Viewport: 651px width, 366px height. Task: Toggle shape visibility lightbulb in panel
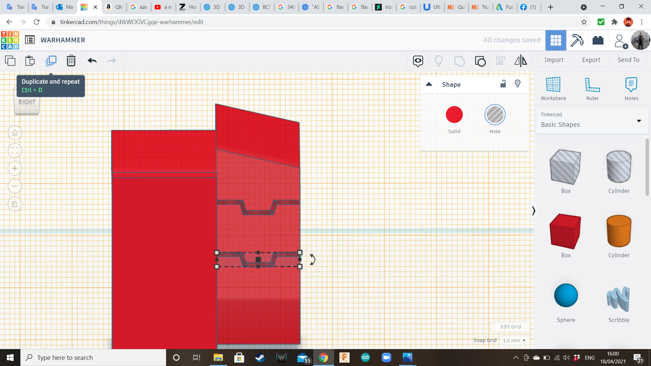pyautogui.click(x=517, y=84)
